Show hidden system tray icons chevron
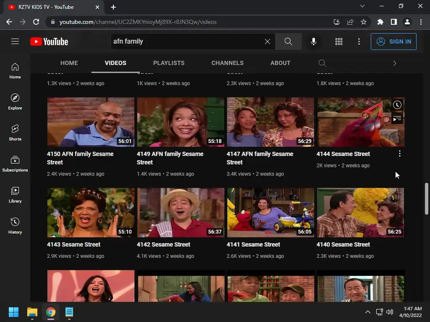The height and width of the screenshot is (322, 430). (368, 312)
